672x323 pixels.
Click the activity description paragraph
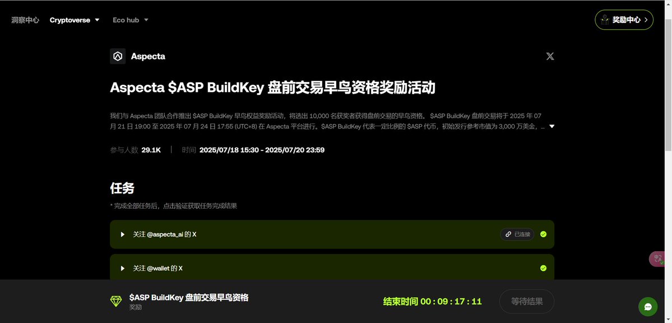click(x=327, y=121)
